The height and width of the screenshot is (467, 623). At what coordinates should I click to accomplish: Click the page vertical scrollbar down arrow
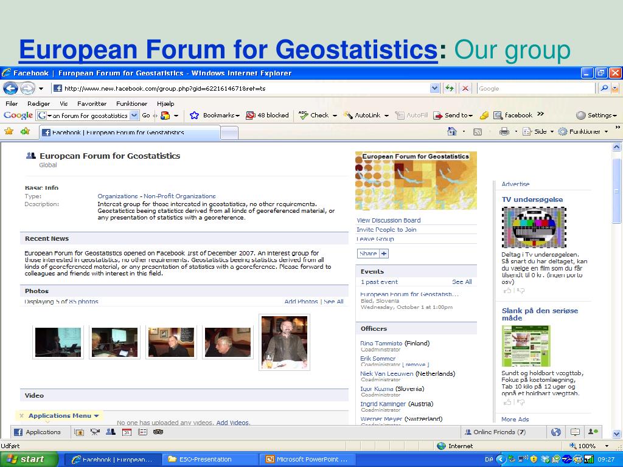tap(617, 433)
